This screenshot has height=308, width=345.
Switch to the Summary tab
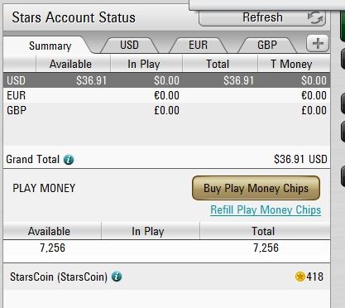pos(50,46)
